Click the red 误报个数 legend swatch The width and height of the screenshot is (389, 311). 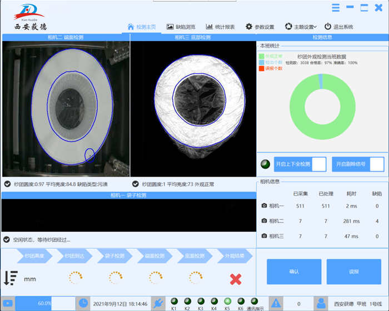point(261,68)
